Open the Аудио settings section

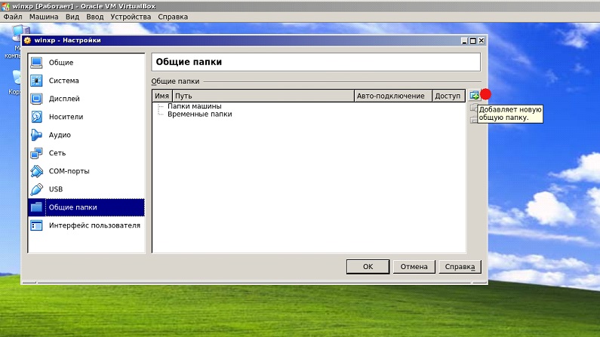pyautogui.click(x=60, y=135)
